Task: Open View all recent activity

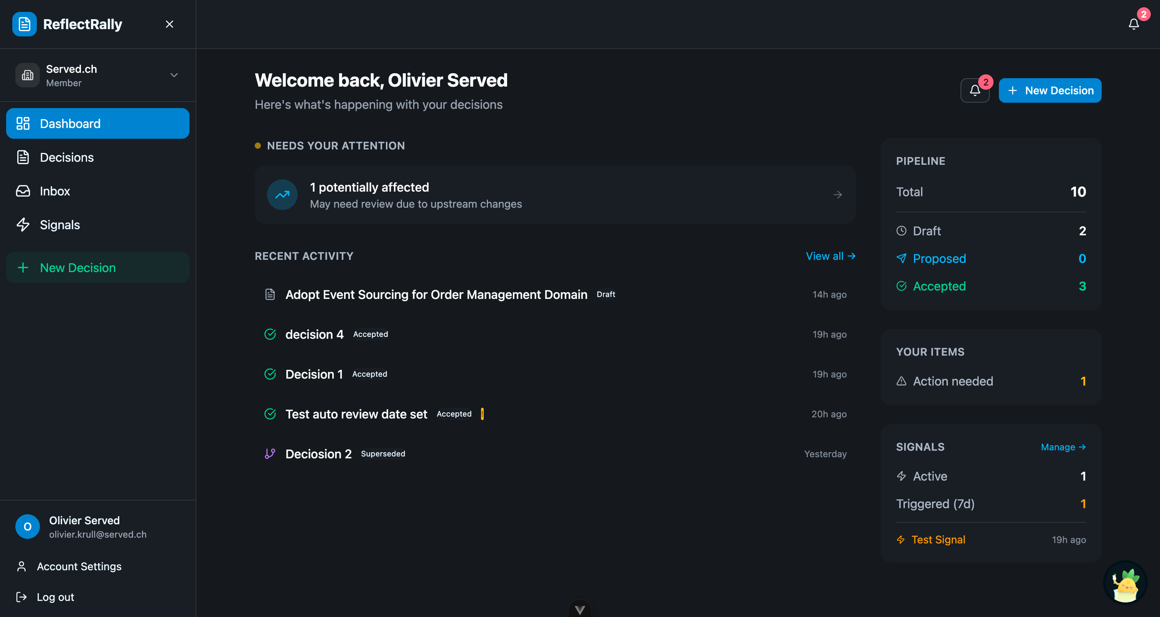Action: click(x=831, y=256)
